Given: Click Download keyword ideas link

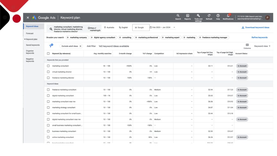Looking at the screenshot, I should pos(255,27).
